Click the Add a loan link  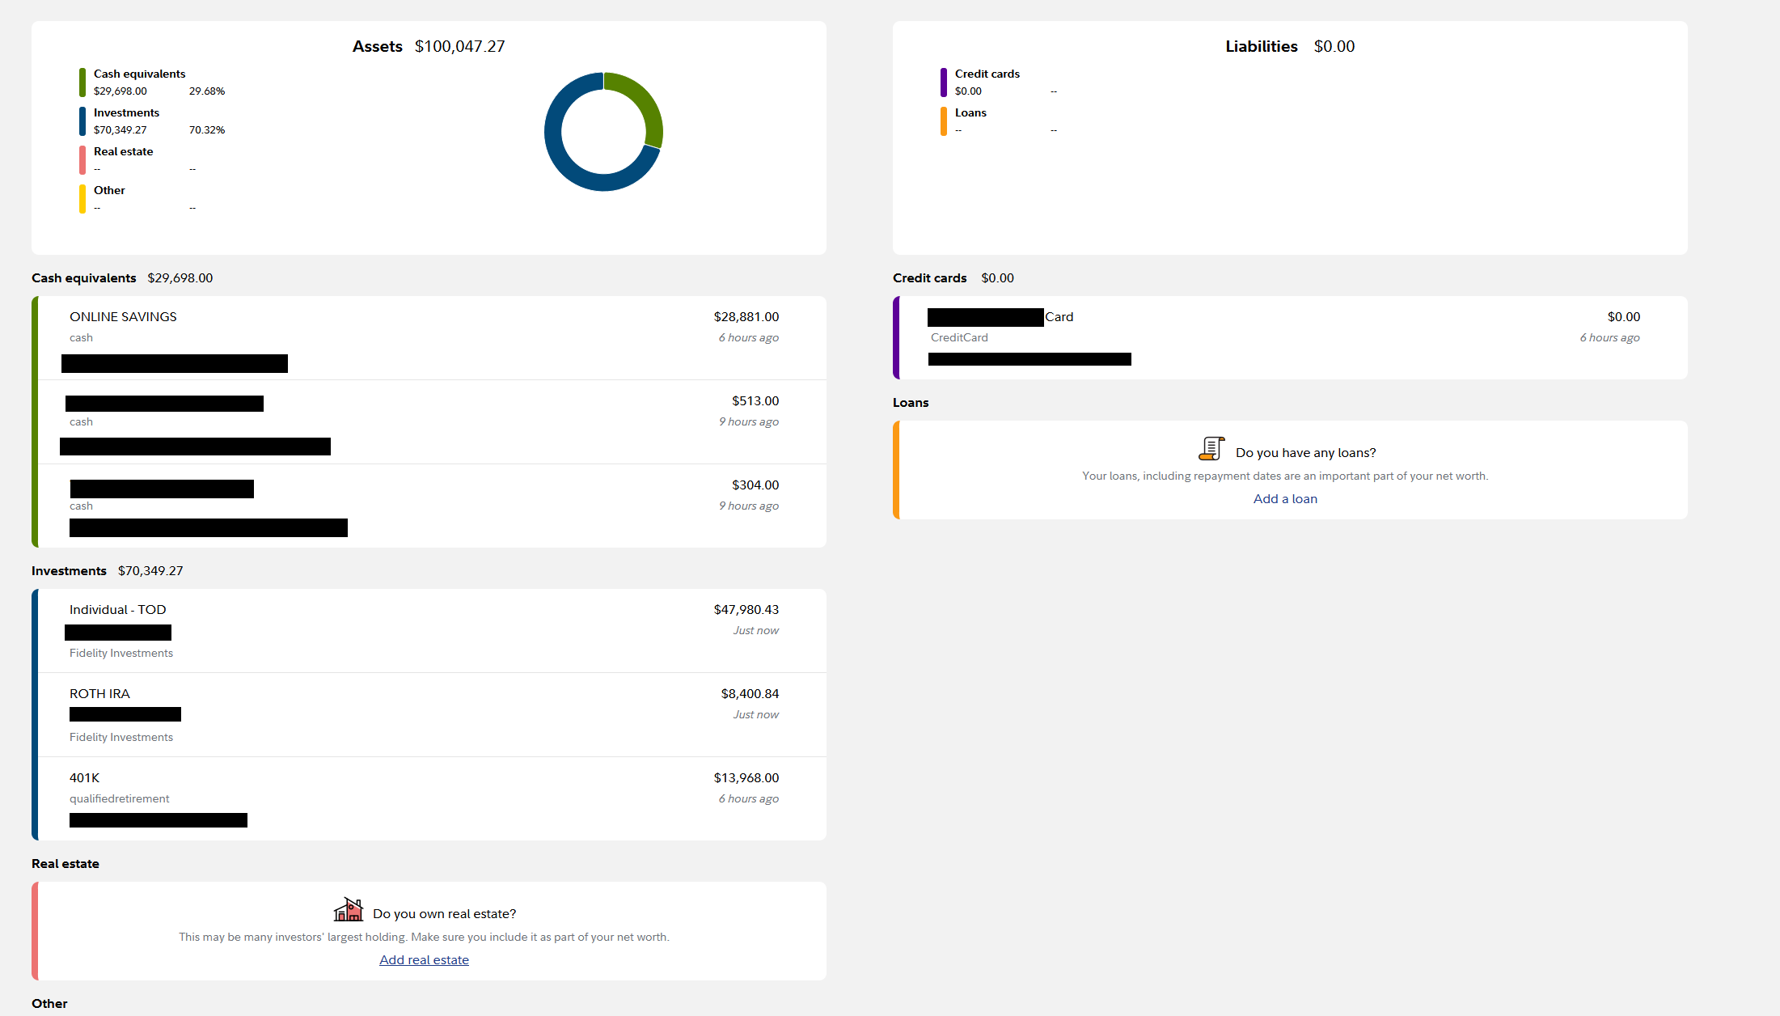coord(1285,499)
